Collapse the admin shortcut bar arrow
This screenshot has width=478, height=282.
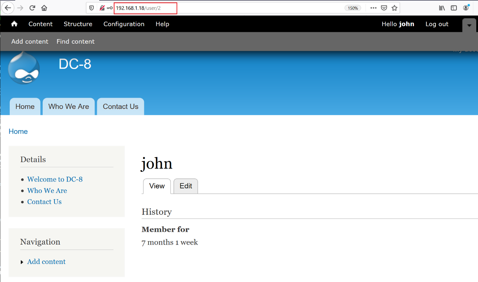[x=469, y=25]
